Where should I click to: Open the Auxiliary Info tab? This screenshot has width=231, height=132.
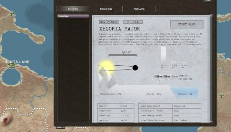pyautogui.click(x=139, y=9)
